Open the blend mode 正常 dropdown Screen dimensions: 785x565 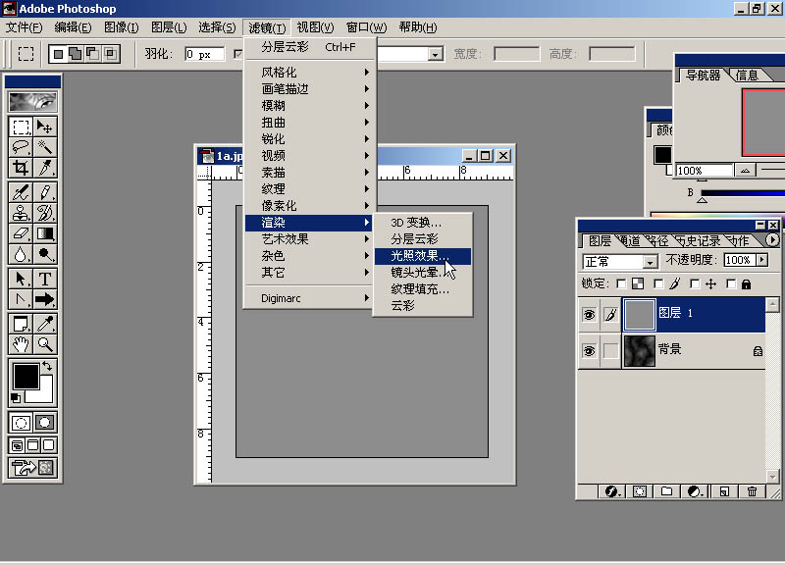(x=650, y=261)
